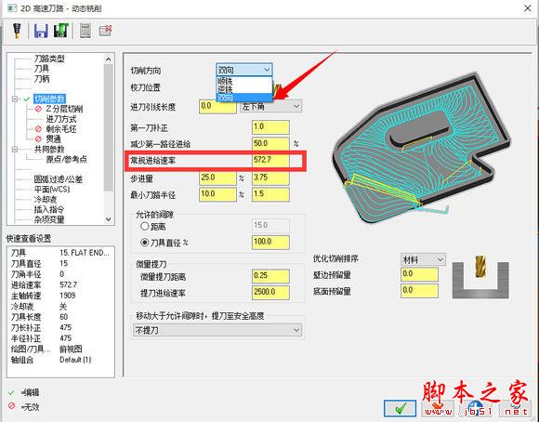Screen dimensions: 539x422
Task: Select 平面(WCS) in the tree
Action: [x=51, y=190]
